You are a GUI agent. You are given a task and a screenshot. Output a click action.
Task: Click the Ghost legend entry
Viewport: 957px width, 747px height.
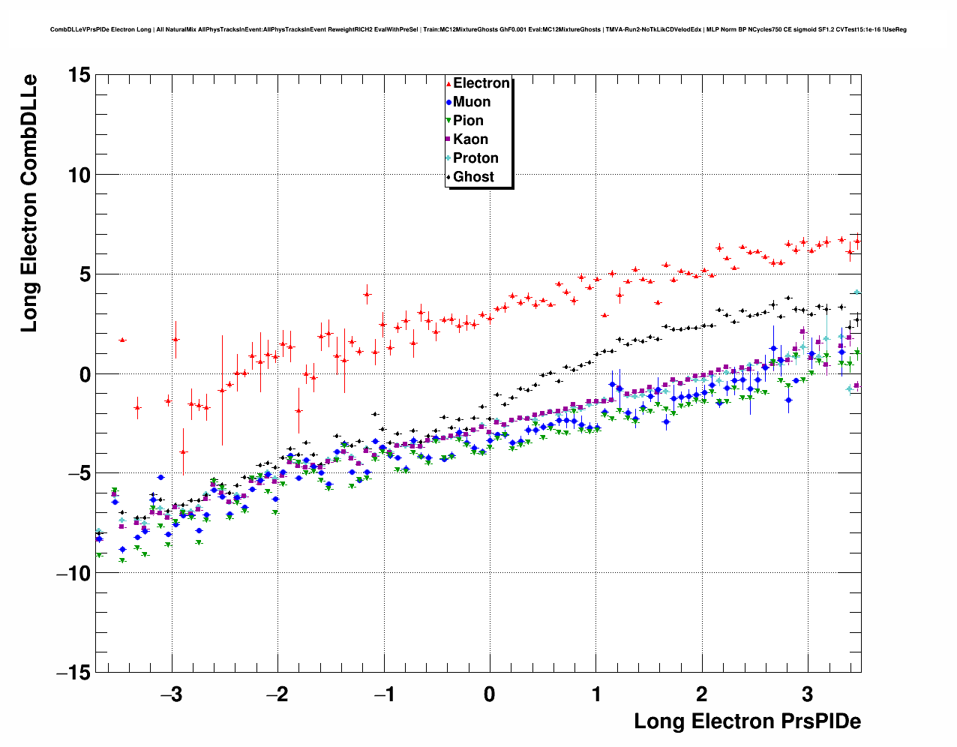pos(469,177)
